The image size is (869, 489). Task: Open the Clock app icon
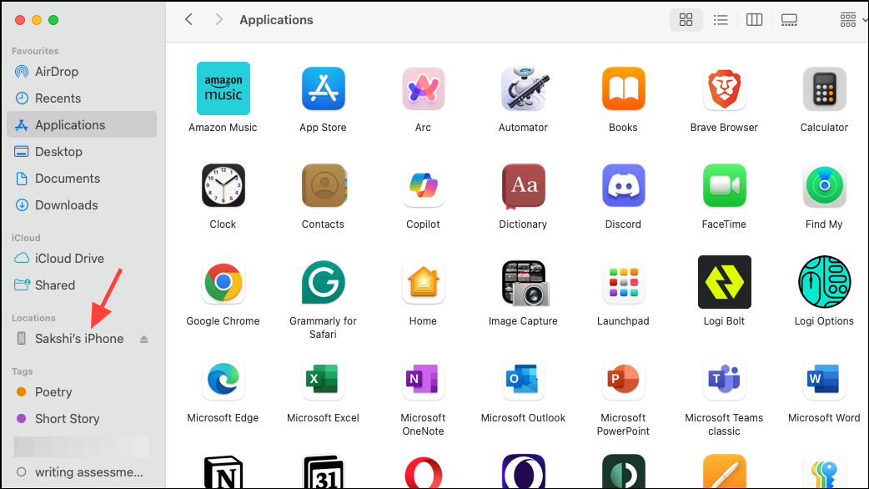coord(223,185)
